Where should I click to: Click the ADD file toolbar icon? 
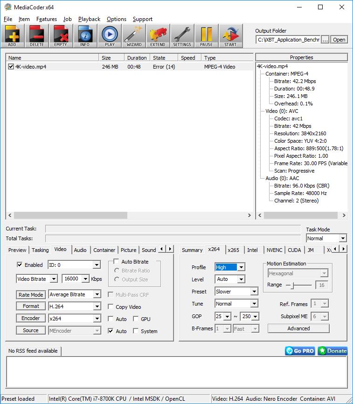point(13,36)
